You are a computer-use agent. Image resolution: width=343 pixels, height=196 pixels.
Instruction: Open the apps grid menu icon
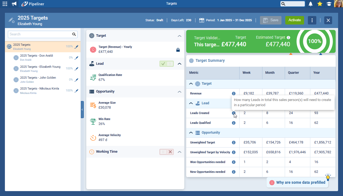tap(5, 4)
